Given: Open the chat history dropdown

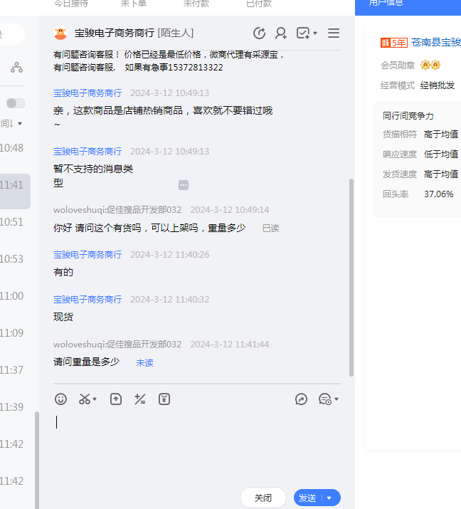Looking at the screenshot, I should pyautogui.click(x=328, y=399).
